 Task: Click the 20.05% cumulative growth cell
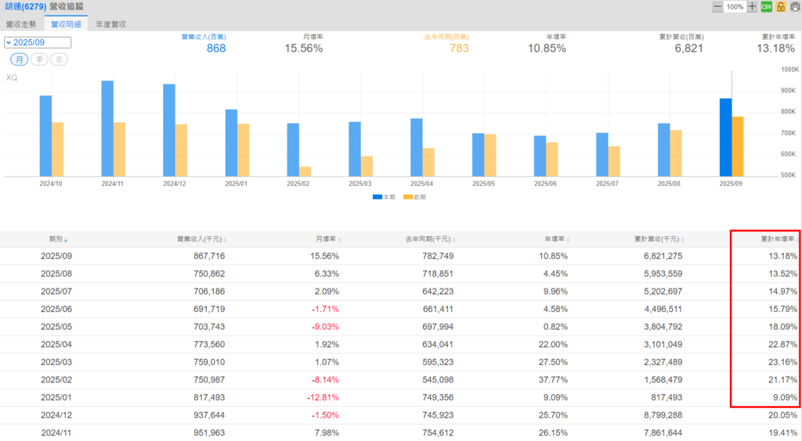[782, 415]
